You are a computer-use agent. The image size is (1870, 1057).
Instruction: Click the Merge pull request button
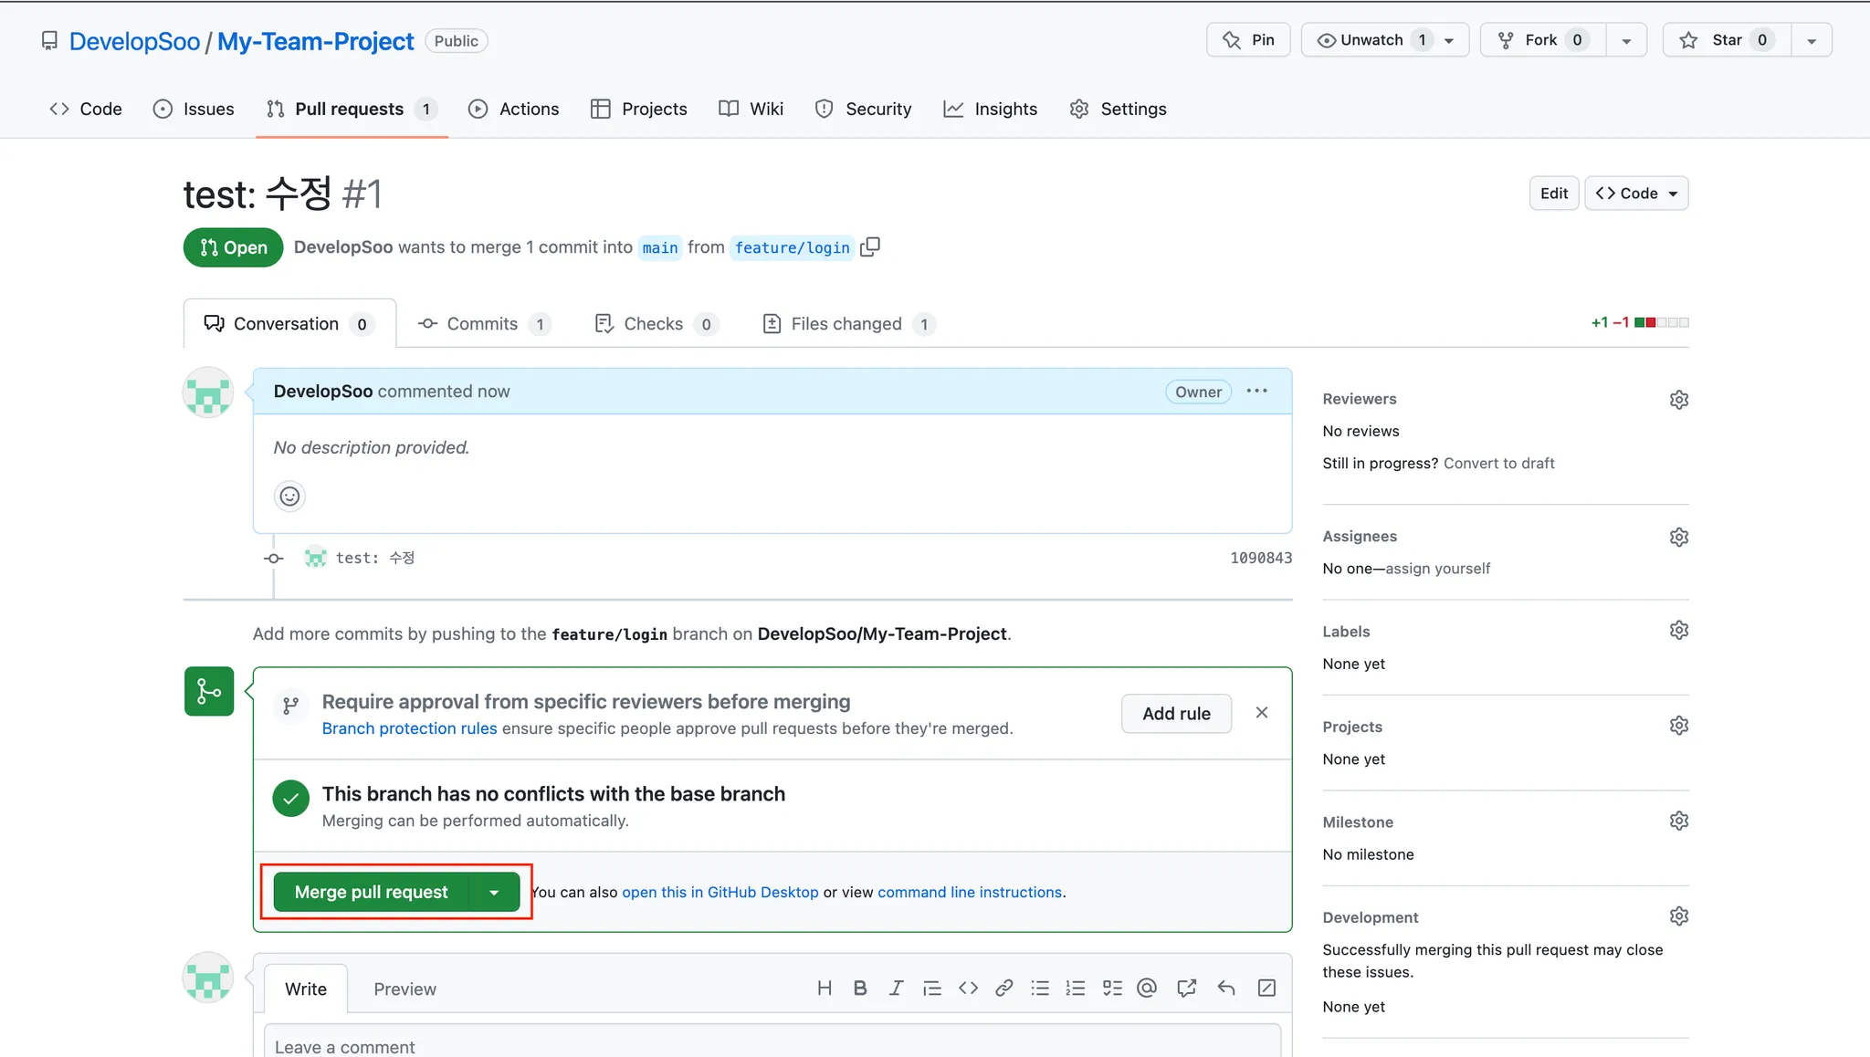coord(372,893)
